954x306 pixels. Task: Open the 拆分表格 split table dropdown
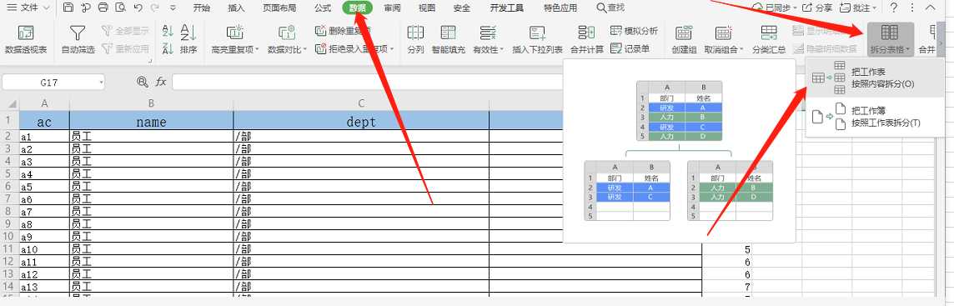pyautogui.click(x=890, y=39)
